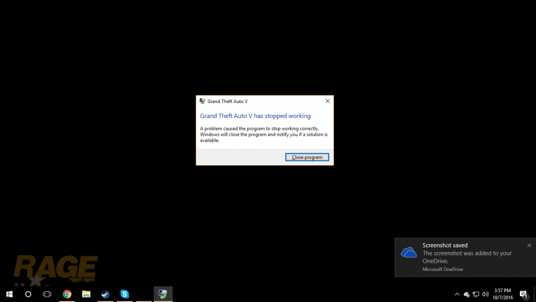This screenshot has height=302, width=536.
Task: Open the Windows Start menu
Action: 9,294
